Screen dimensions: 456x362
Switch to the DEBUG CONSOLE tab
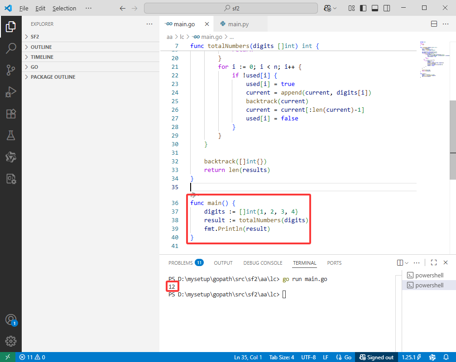point(263,262)
